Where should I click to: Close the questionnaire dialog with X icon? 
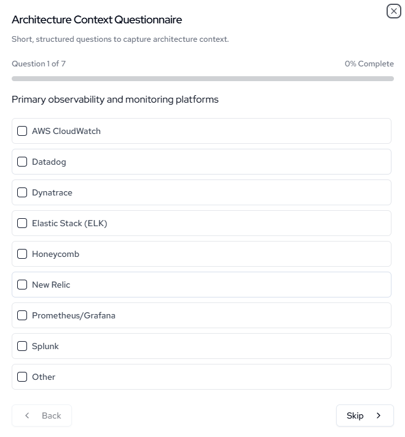(393, 11)
